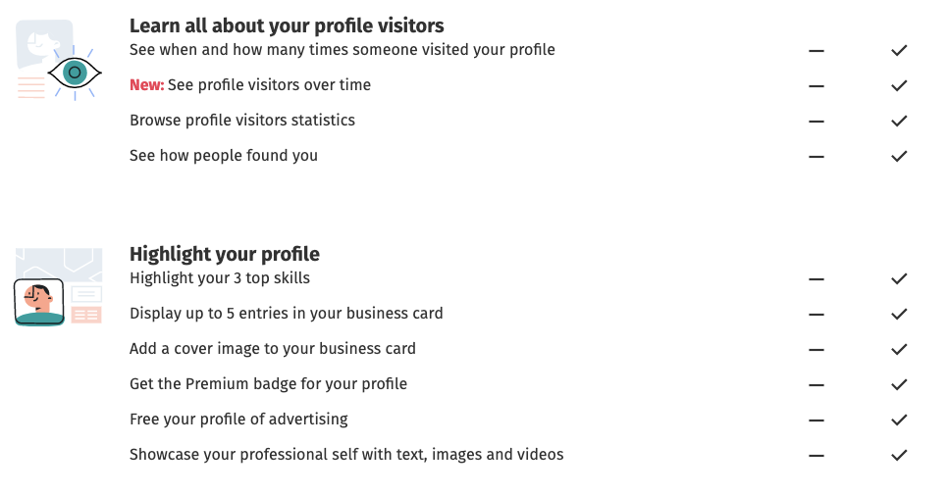Screen dimensions: 949x495
Task: Click the 'Highlight your profile' heading
Action: [x=225, y=254]
